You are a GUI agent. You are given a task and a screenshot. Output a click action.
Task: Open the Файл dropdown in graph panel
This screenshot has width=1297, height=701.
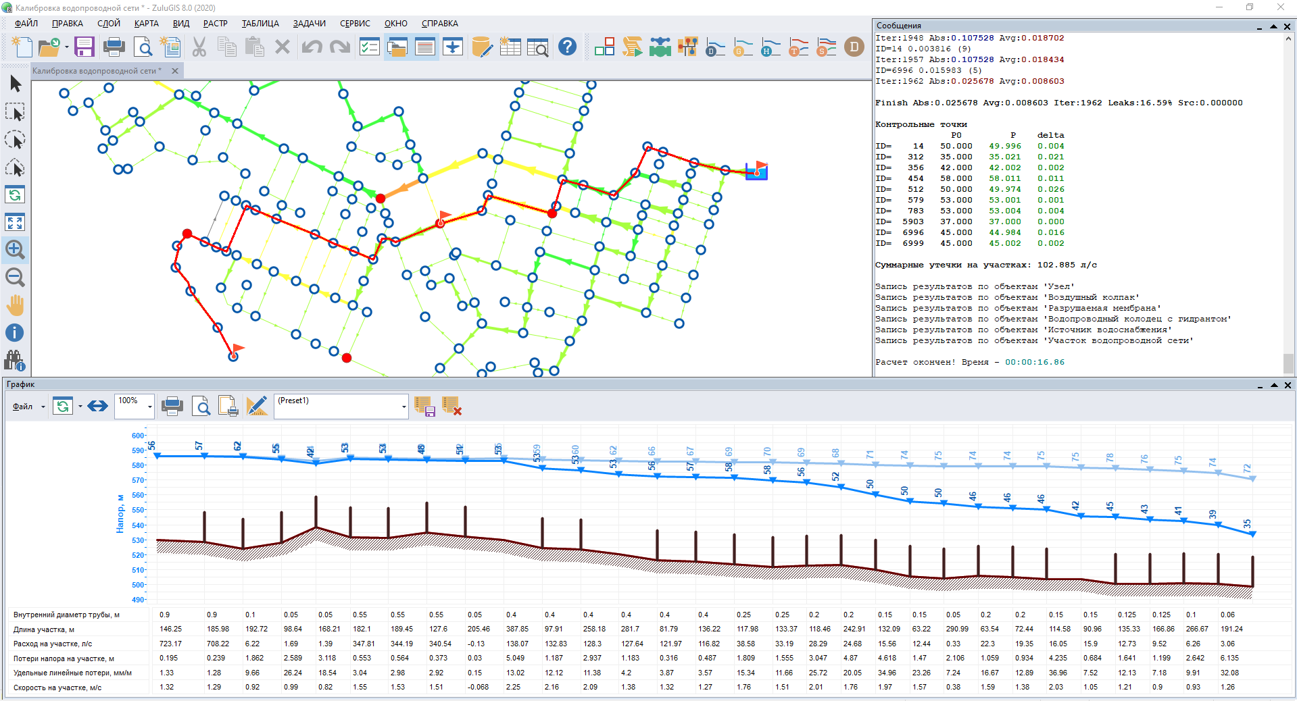point(28,407)
